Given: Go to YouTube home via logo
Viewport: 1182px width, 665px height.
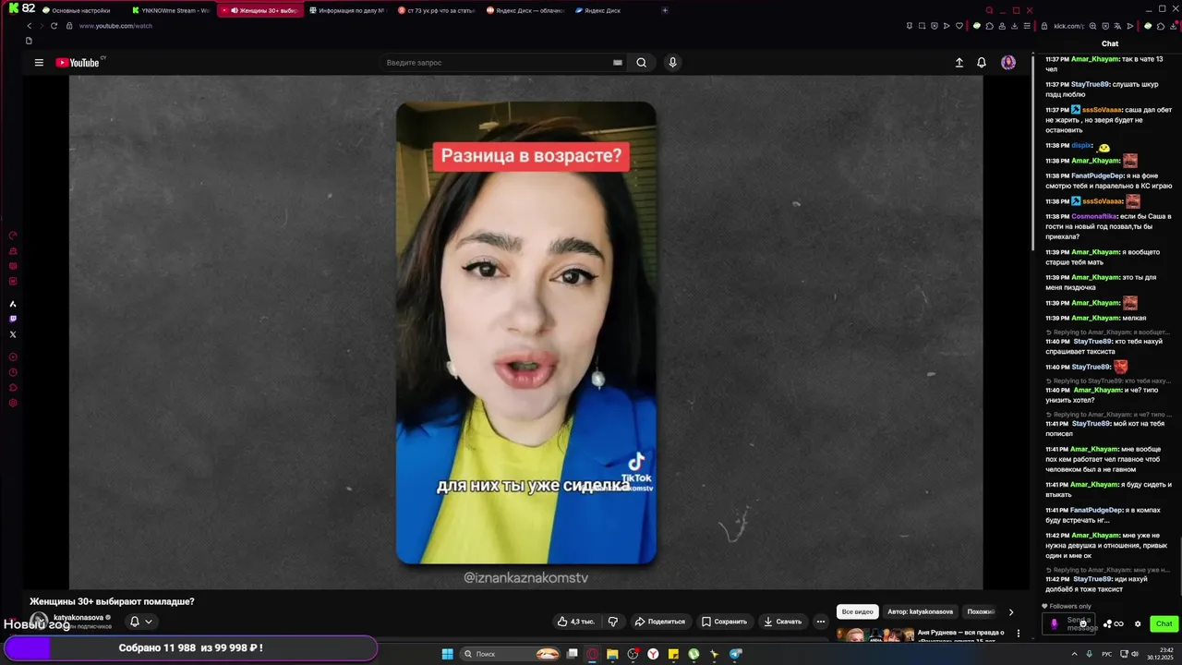Looking at the screenshot, I should (x=78, y=63).
